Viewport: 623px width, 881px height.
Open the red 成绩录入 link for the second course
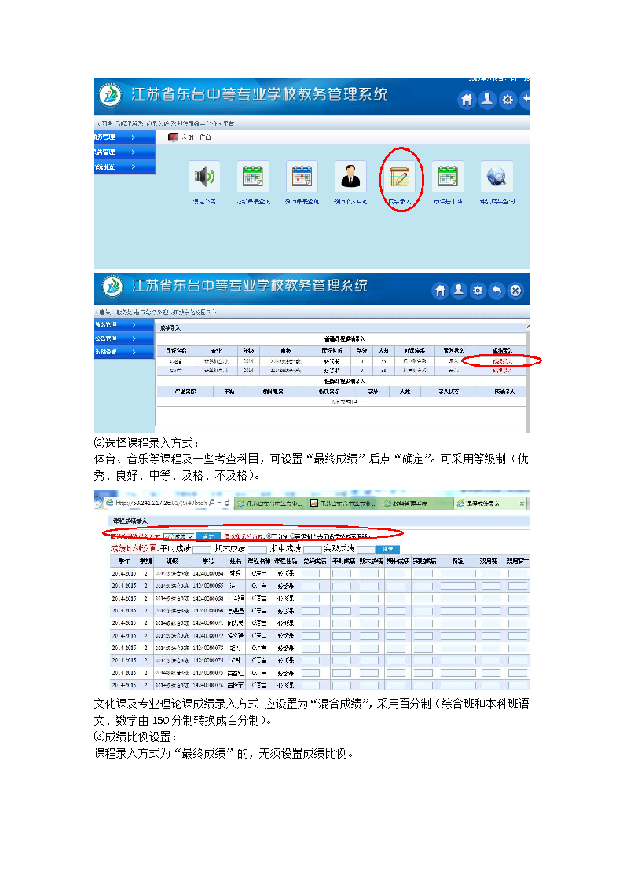502,371
